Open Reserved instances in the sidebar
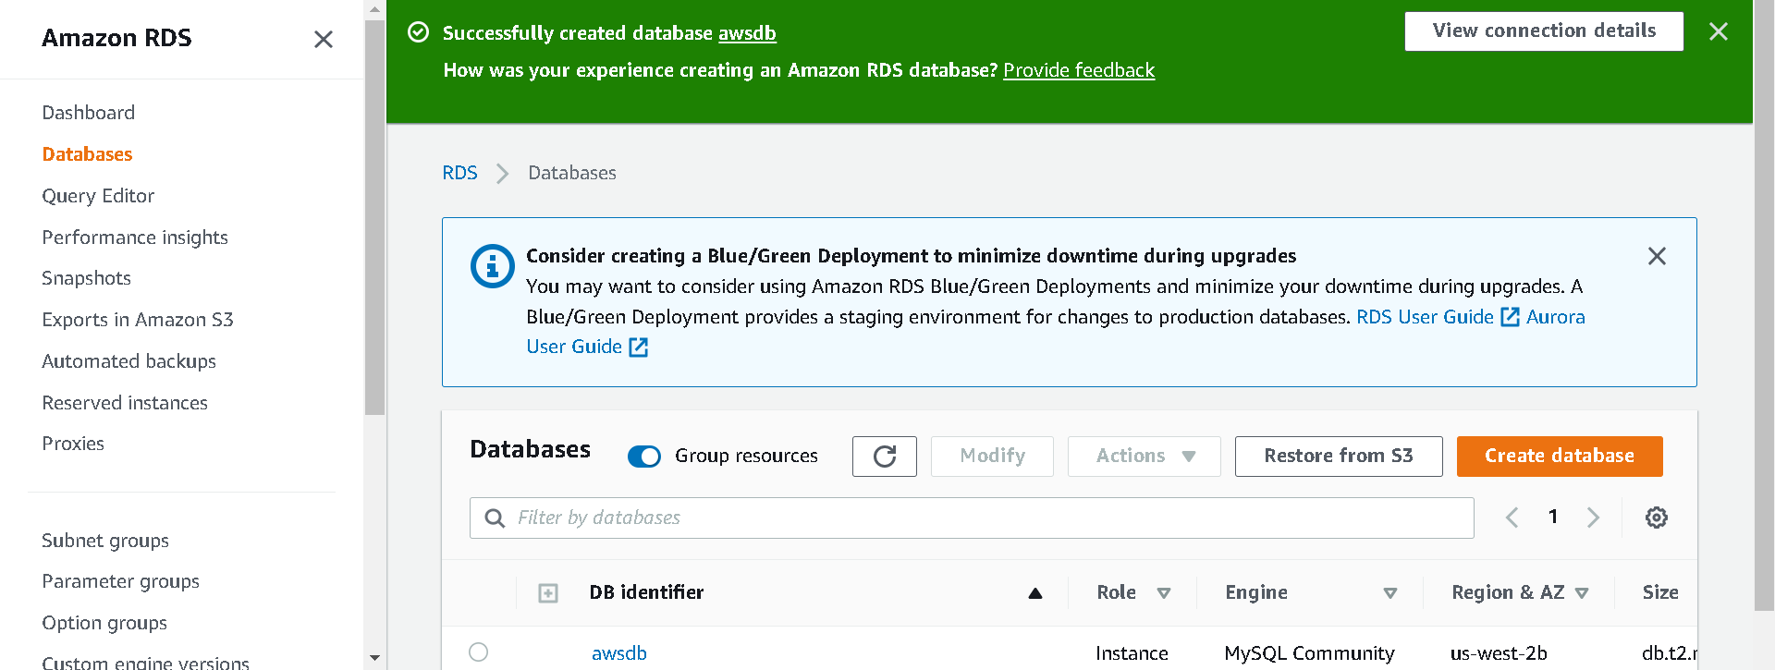Image resolution: width=1775 pixels, height=670 pixels. (125, 403)
